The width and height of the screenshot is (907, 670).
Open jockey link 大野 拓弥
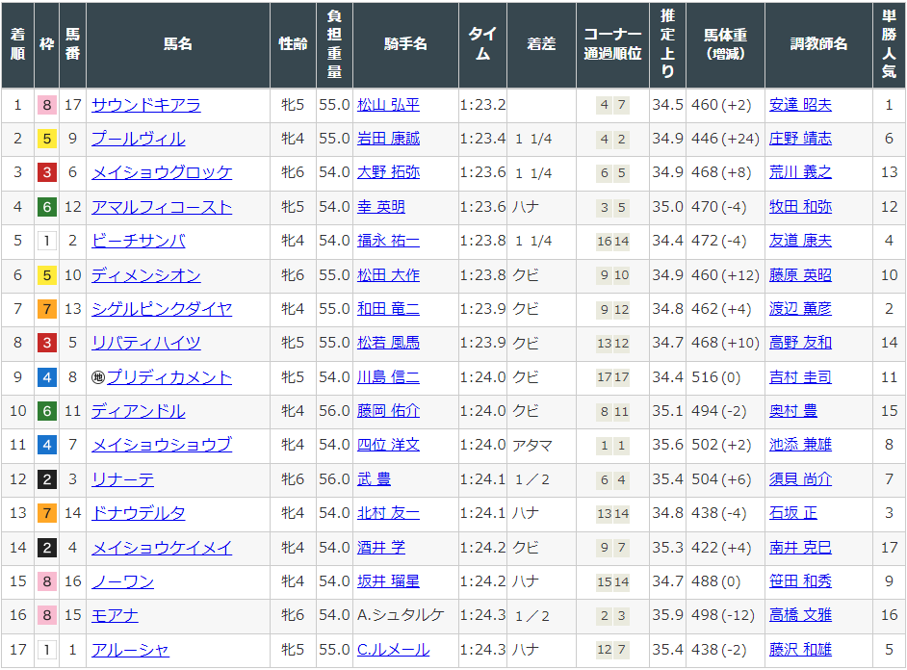[388, 173]
